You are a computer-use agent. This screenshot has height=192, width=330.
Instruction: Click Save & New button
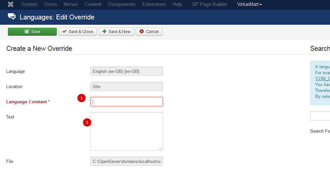116,32
